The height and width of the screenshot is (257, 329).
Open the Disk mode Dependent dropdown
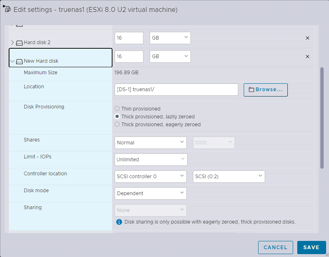150,193
